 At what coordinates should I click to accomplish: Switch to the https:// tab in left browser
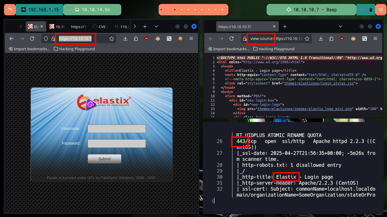(78, 26)
